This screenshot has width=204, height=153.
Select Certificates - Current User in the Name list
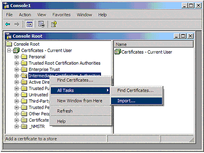147,52
